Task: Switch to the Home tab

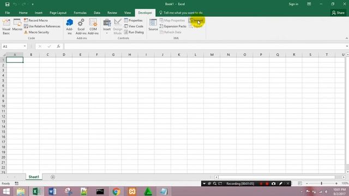Action: [23, 13]
